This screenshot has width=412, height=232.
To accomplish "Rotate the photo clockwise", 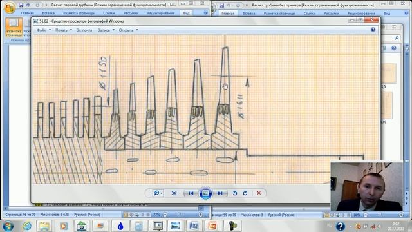I will pos(245,193).
